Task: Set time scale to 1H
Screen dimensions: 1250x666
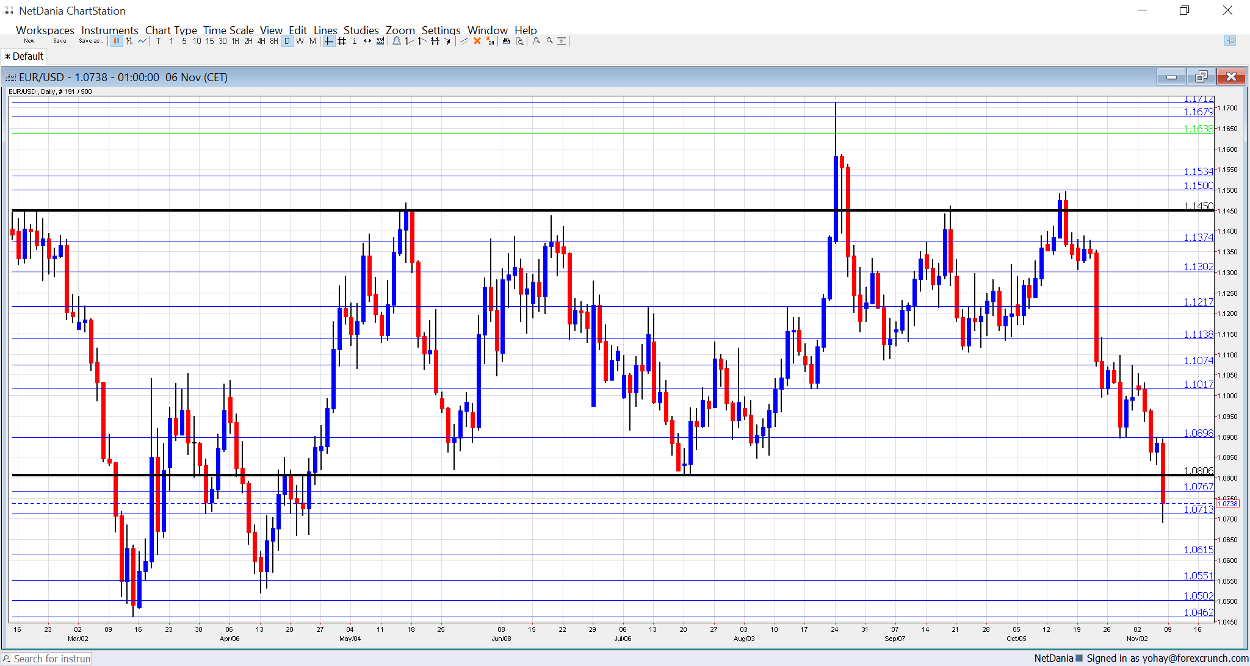Action: 235,41
